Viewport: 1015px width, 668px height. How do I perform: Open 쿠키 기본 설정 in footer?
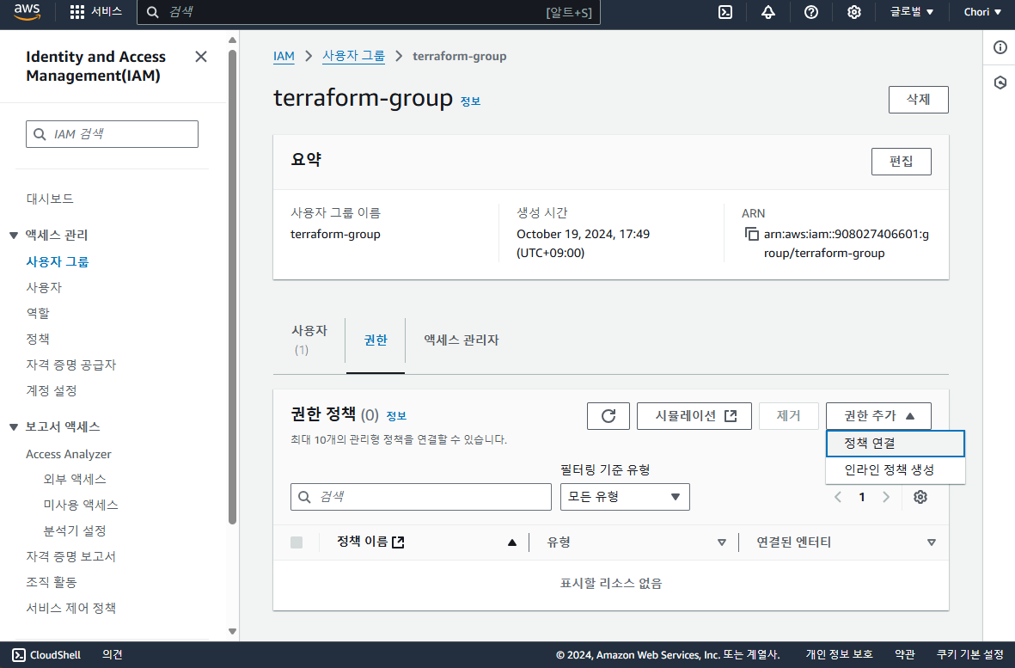[x=969, y=655]
